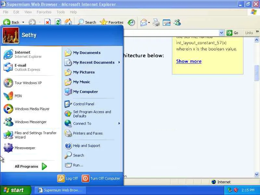This screenshot has width=260, height=195.
Task: Click the Messenger toolbar icon
Action: tap(177, 22)
